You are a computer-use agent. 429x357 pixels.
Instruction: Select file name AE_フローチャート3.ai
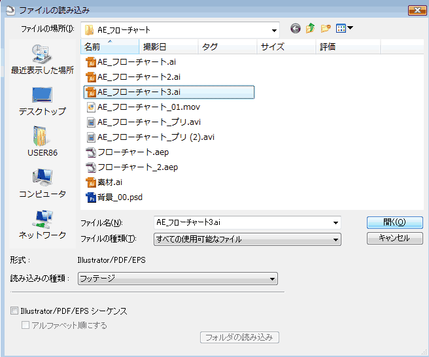point(139,92)
